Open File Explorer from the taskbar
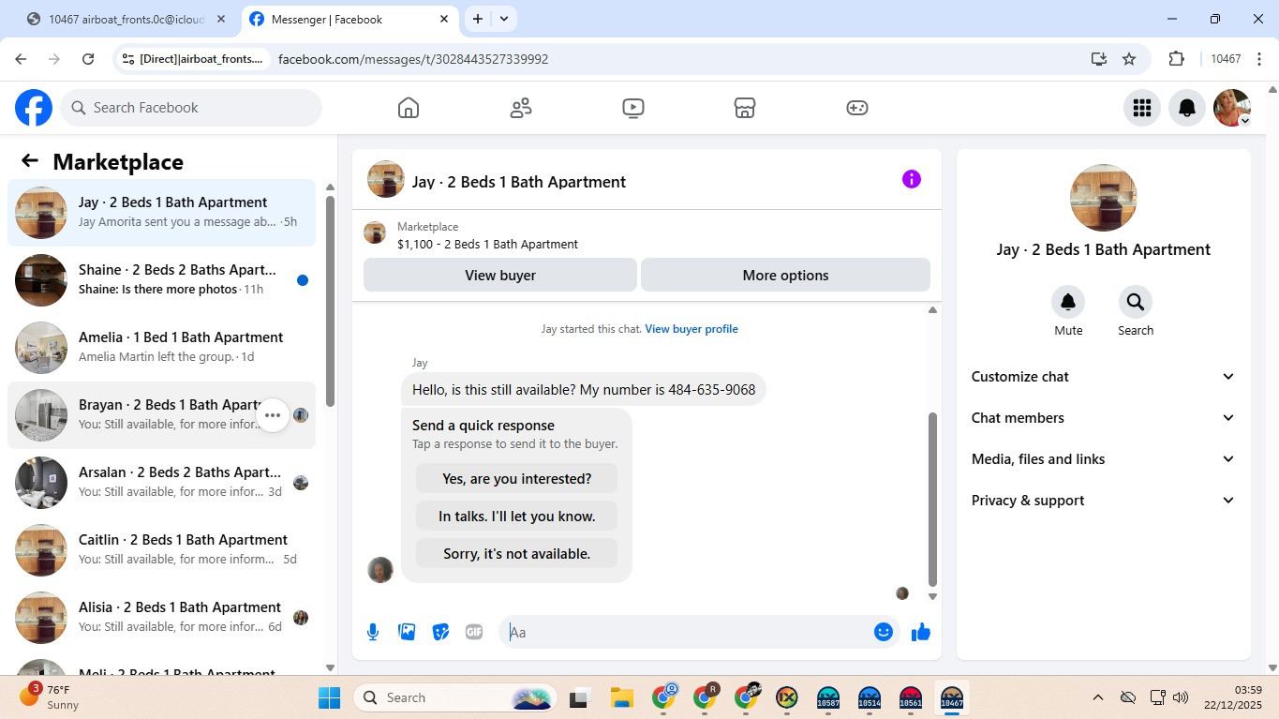The height and width of the screenshot is (719, 1279). (622, 697)
